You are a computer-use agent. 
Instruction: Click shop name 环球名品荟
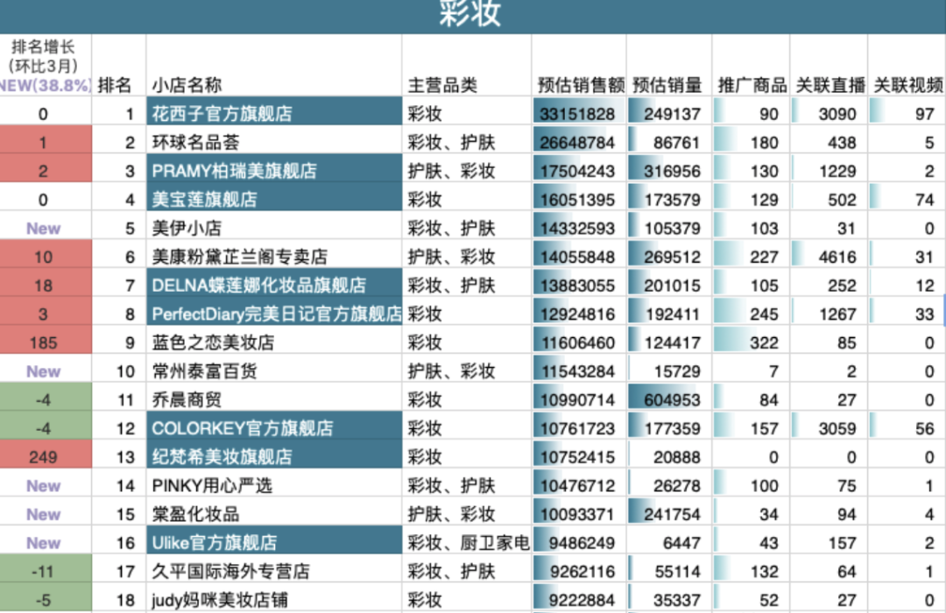pyautogui.click(x=195, y=143)
